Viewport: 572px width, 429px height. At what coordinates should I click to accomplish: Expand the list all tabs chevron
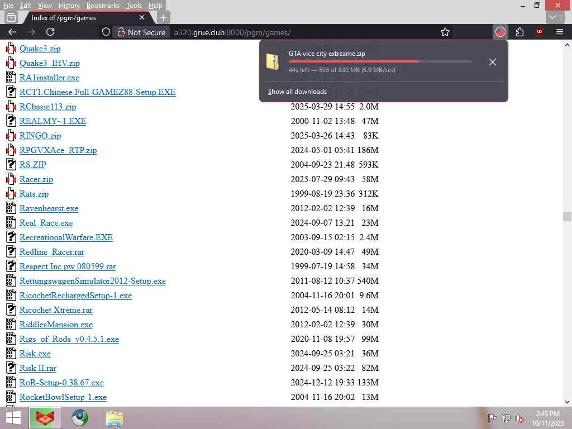556,17
